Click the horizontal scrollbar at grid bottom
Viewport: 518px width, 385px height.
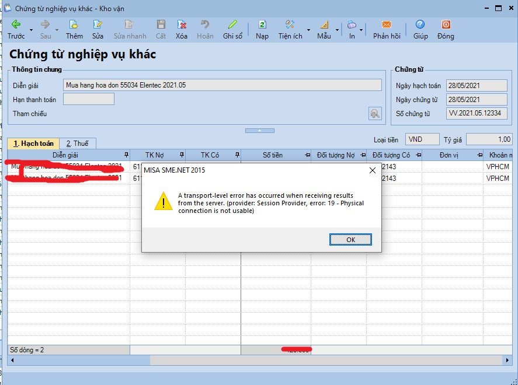(x=257, y=360)
